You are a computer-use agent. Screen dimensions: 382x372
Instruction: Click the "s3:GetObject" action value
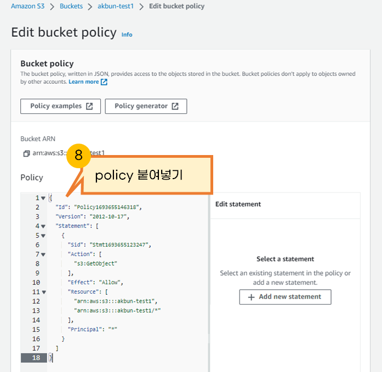pyautogui.click(x=95, y=264)
